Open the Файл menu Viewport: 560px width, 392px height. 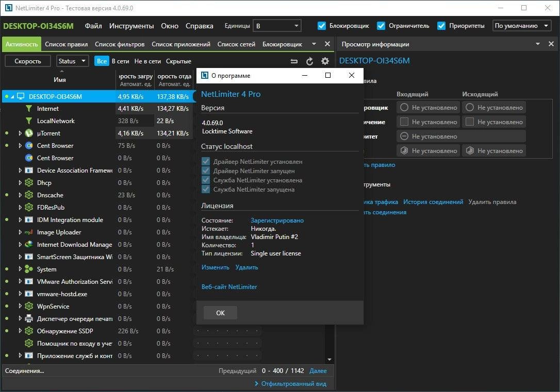(93, 26)
